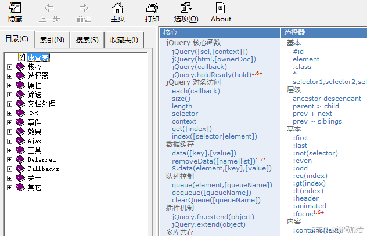
Task: Expand the 核心 tree node
Action: click(9, 67)
